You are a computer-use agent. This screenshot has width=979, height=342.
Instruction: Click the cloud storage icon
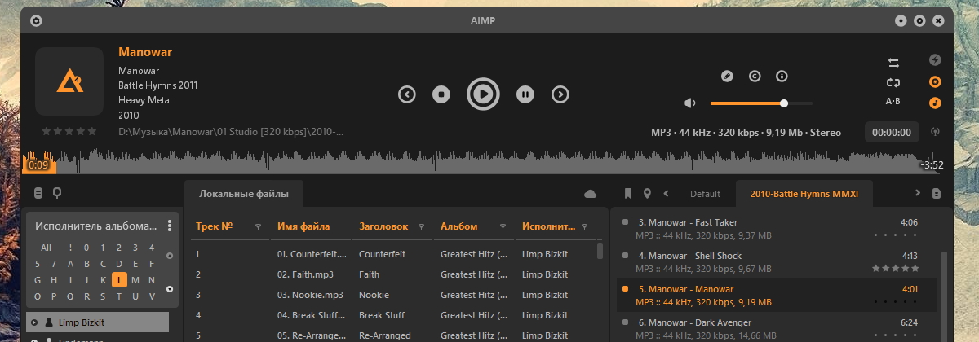point(591,194)
